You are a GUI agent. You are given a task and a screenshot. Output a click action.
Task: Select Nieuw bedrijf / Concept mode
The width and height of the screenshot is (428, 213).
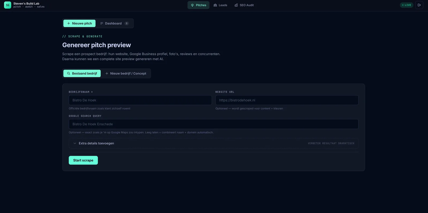coord(126,73)
